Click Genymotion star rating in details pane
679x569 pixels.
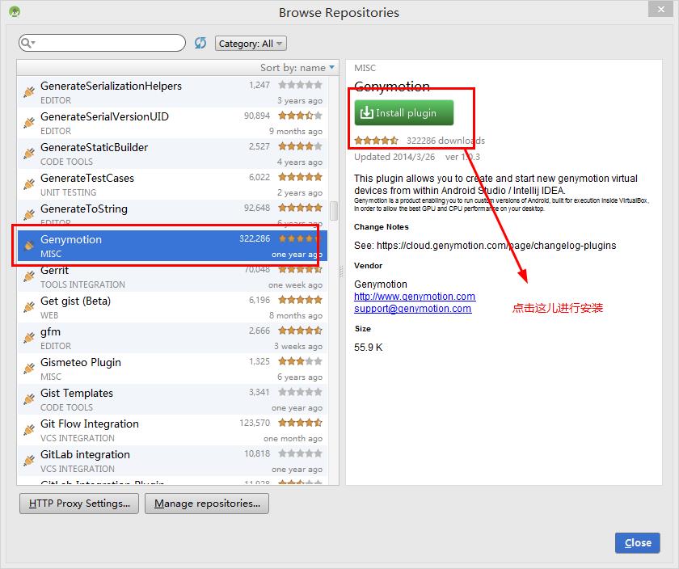[377, 141]
